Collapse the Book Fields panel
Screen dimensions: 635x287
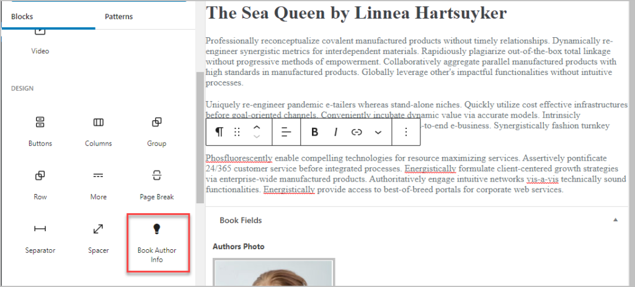pos(616,220)
